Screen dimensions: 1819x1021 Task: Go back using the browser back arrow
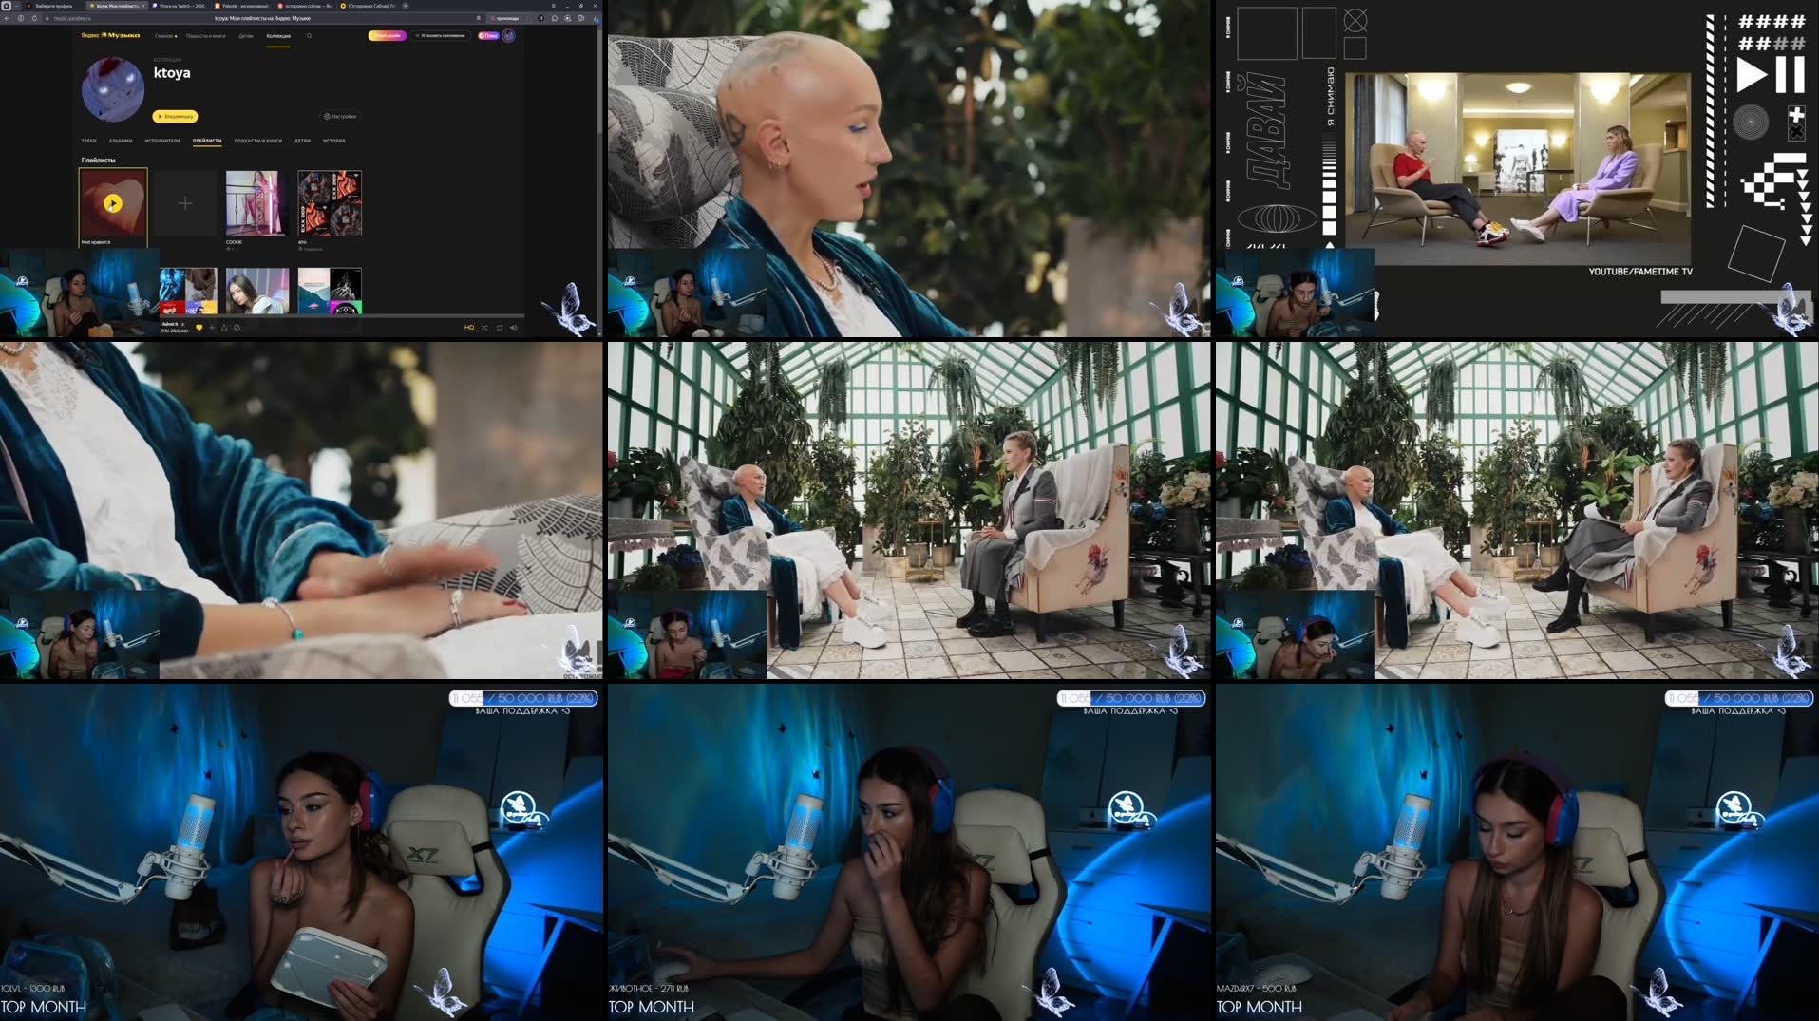pyautogui.click(x=7, y=18)
